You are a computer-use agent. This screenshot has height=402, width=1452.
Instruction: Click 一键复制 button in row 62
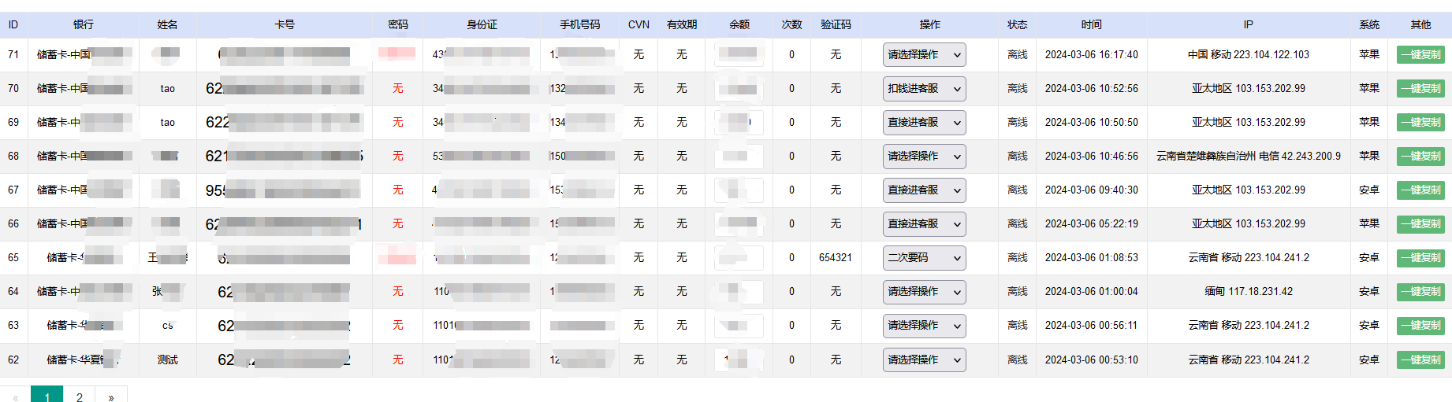point(1420,360)
